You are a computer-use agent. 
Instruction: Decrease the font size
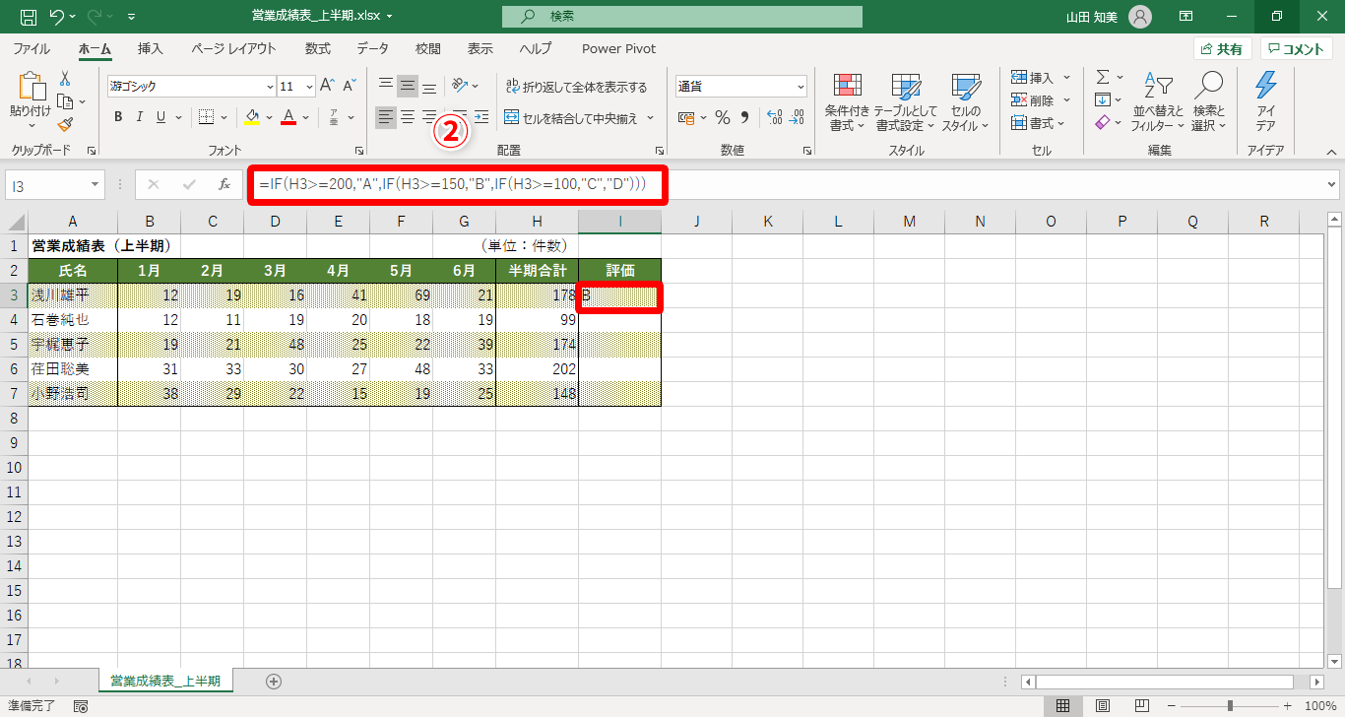pyautogui.click(x=350, y=86)
